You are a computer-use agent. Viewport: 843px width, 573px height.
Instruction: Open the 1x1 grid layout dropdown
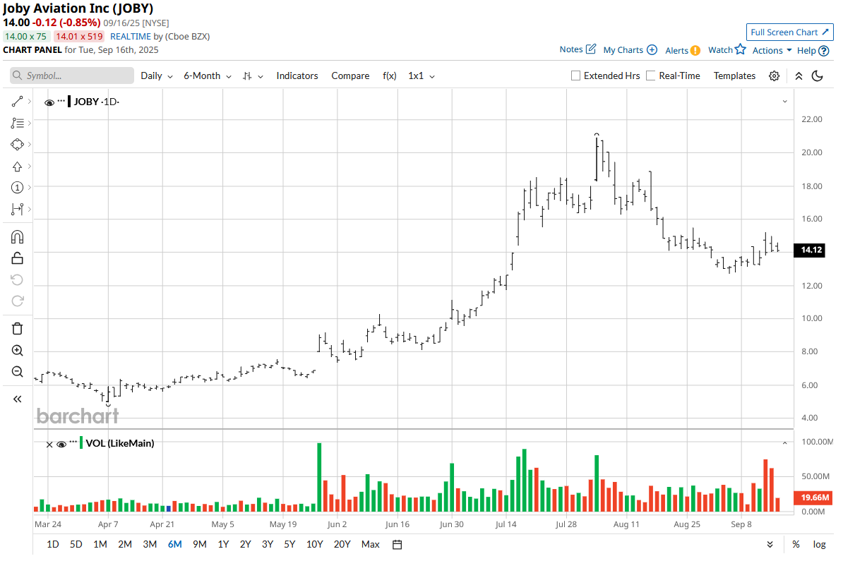(x=421, y=76)
